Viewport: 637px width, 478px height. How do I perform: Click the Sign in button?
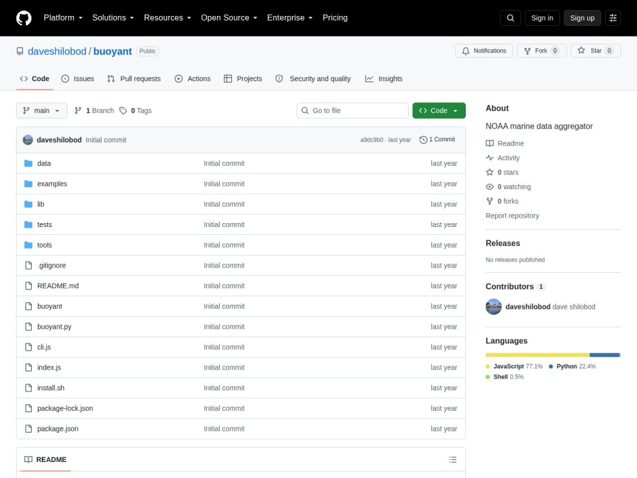coord(542,18)
